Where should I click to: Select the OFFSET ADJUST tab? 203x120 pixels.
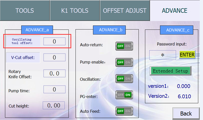125,10
